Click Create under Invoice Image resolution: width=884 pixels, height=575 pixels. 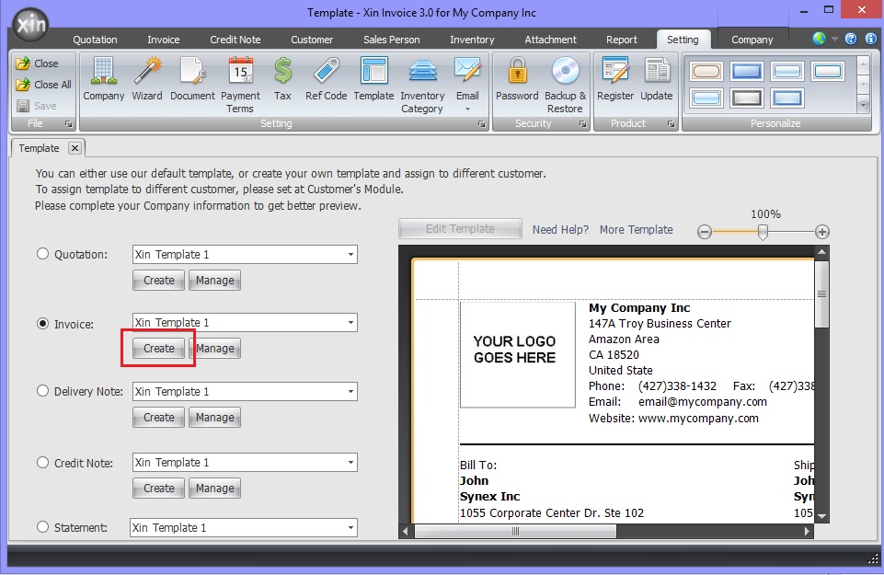click(x=158, y=349)
